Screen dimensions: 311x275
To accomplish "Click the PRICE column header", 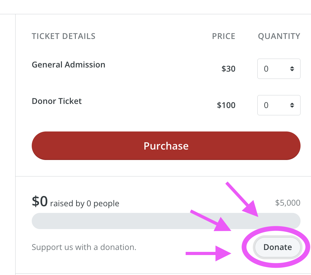I will point(224,36).
